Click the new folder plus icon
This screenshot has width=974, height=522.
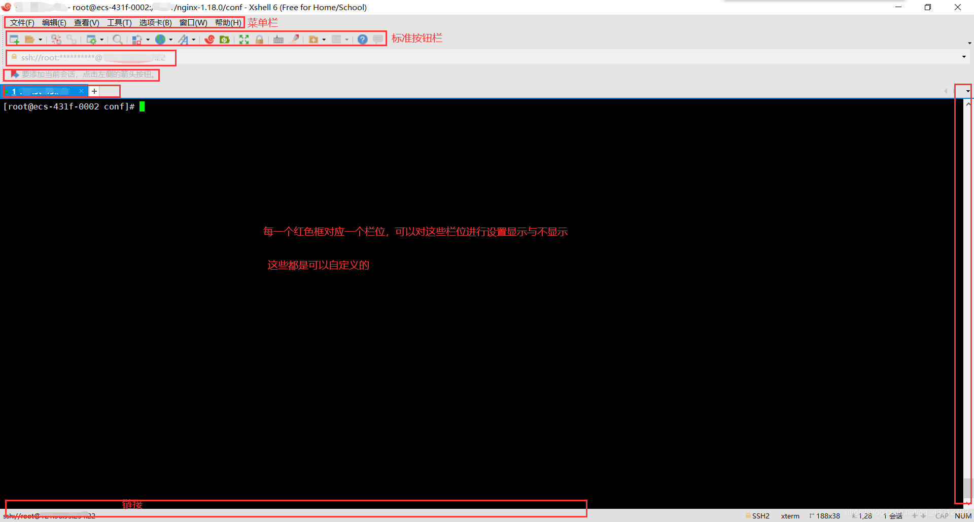point(314,40)
